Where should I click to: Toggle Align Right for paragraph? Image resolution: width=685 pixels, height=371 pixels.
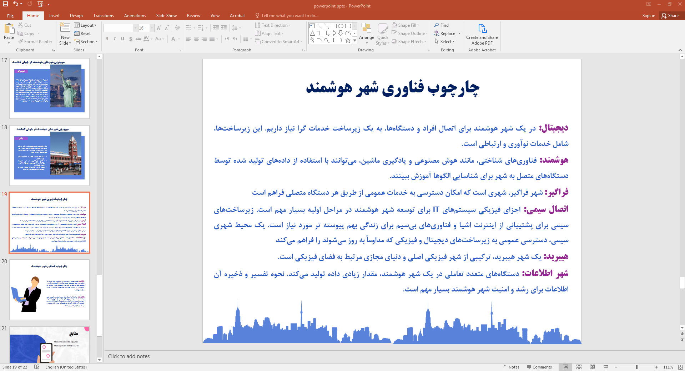click(204, 39)
